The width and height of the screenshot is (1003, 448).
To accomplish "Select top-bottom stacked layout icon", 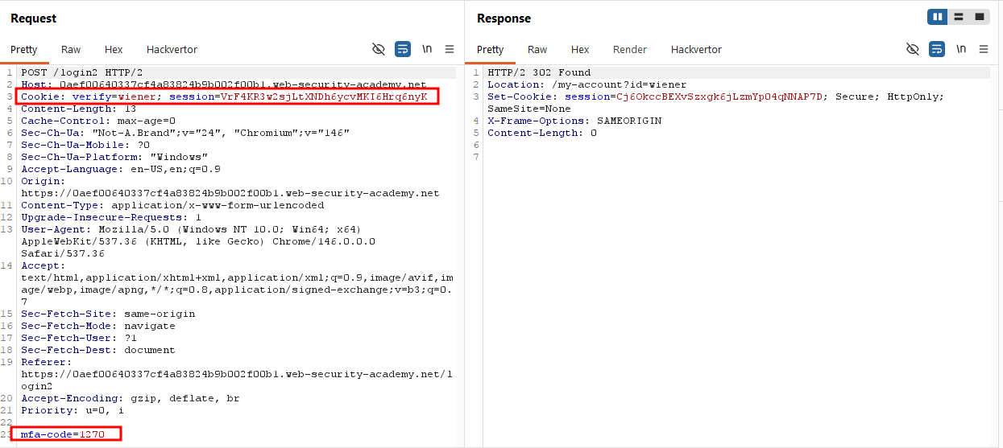I will click(959, 17).
